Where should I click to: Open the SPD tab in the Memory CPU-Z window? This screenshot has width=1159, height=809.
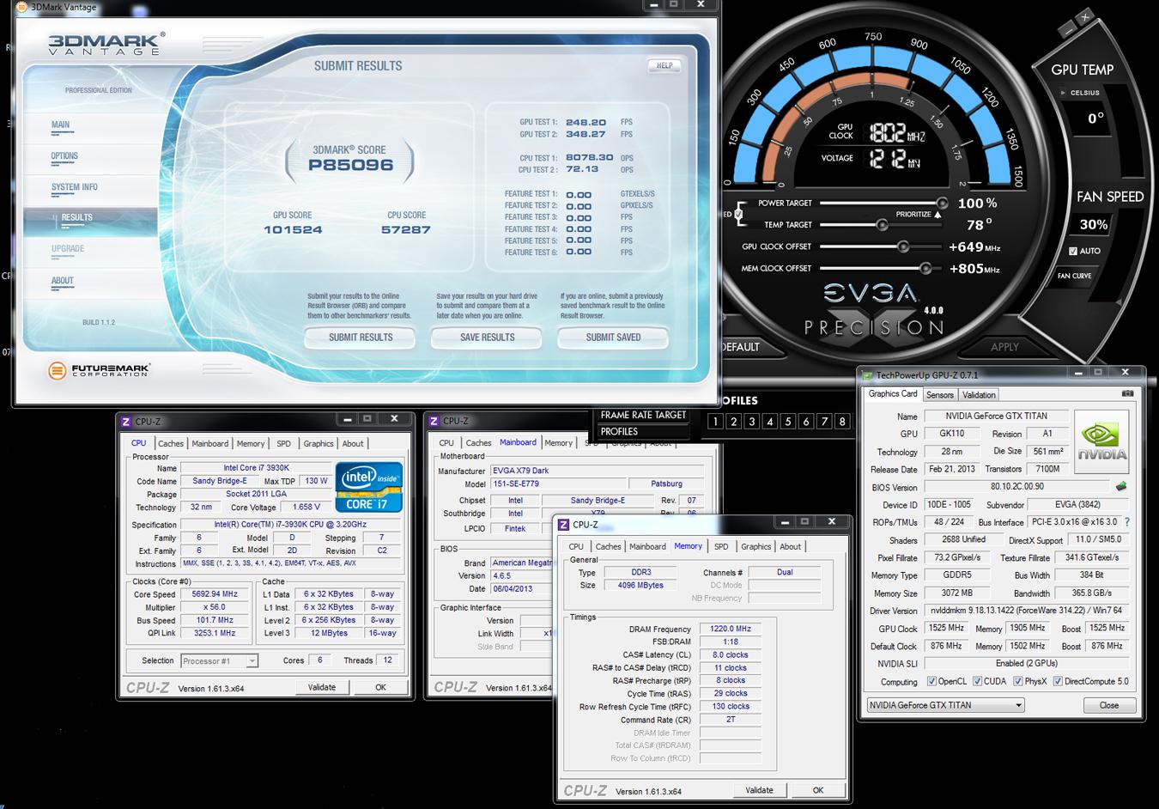[x=721, y=546]
